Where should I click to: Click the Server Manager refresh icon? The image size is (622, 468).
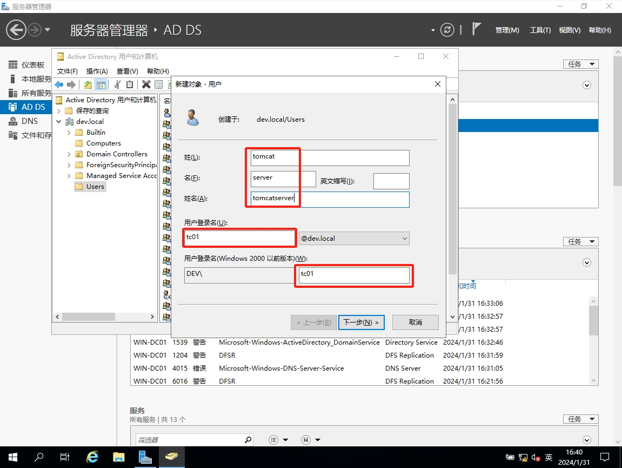tap(447, 30)
